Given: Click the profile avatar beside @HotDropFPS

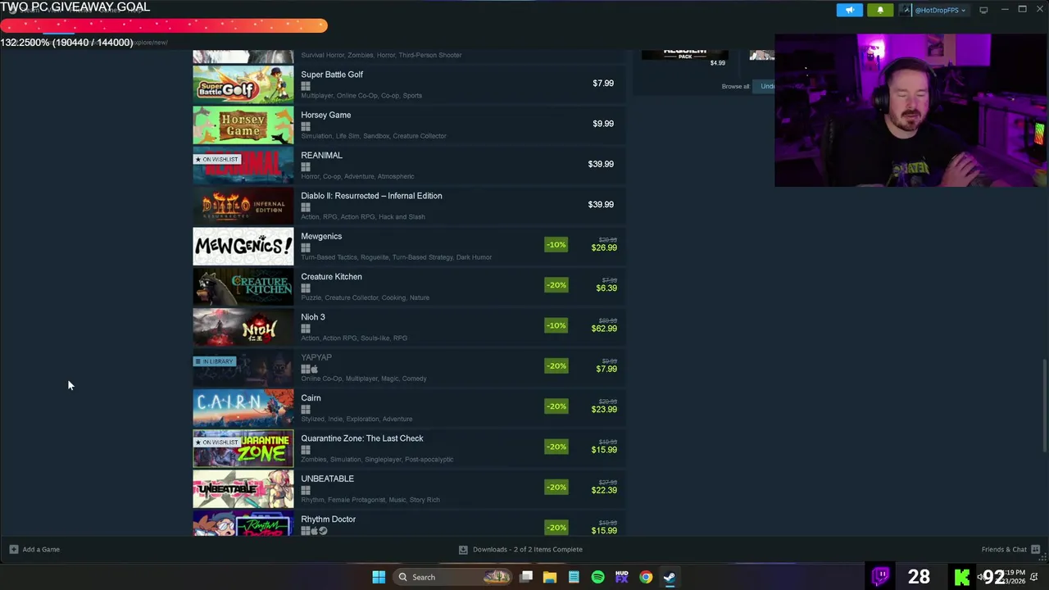Looking at the screenshot, I should pos(906,10).
